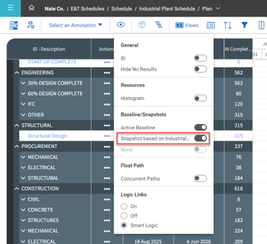Select the Smart Logic radio button
Image resolution: width=267 pixels, height=244 pixels.
[124, 225]
